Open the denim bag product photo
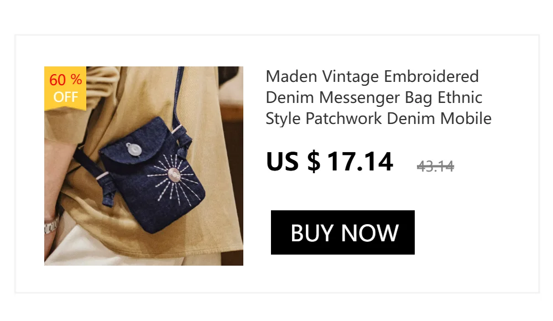 click(x=144, y=166)
